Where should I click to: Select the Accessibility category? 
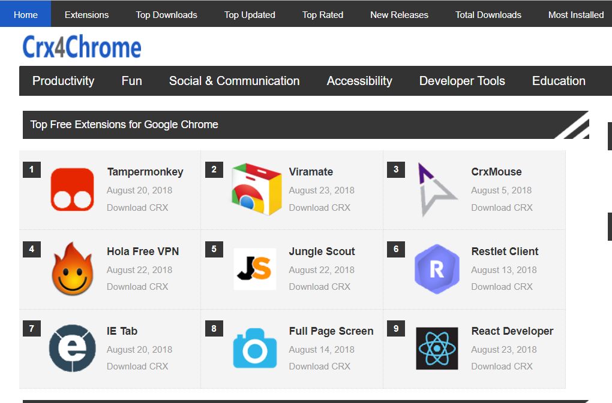pyautogui.click(x=359, y=81)
